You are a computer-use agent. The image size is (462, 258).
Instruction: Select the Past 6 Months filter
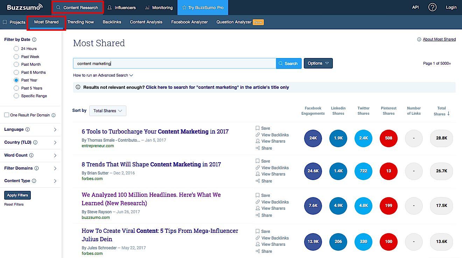coord(16,72)
